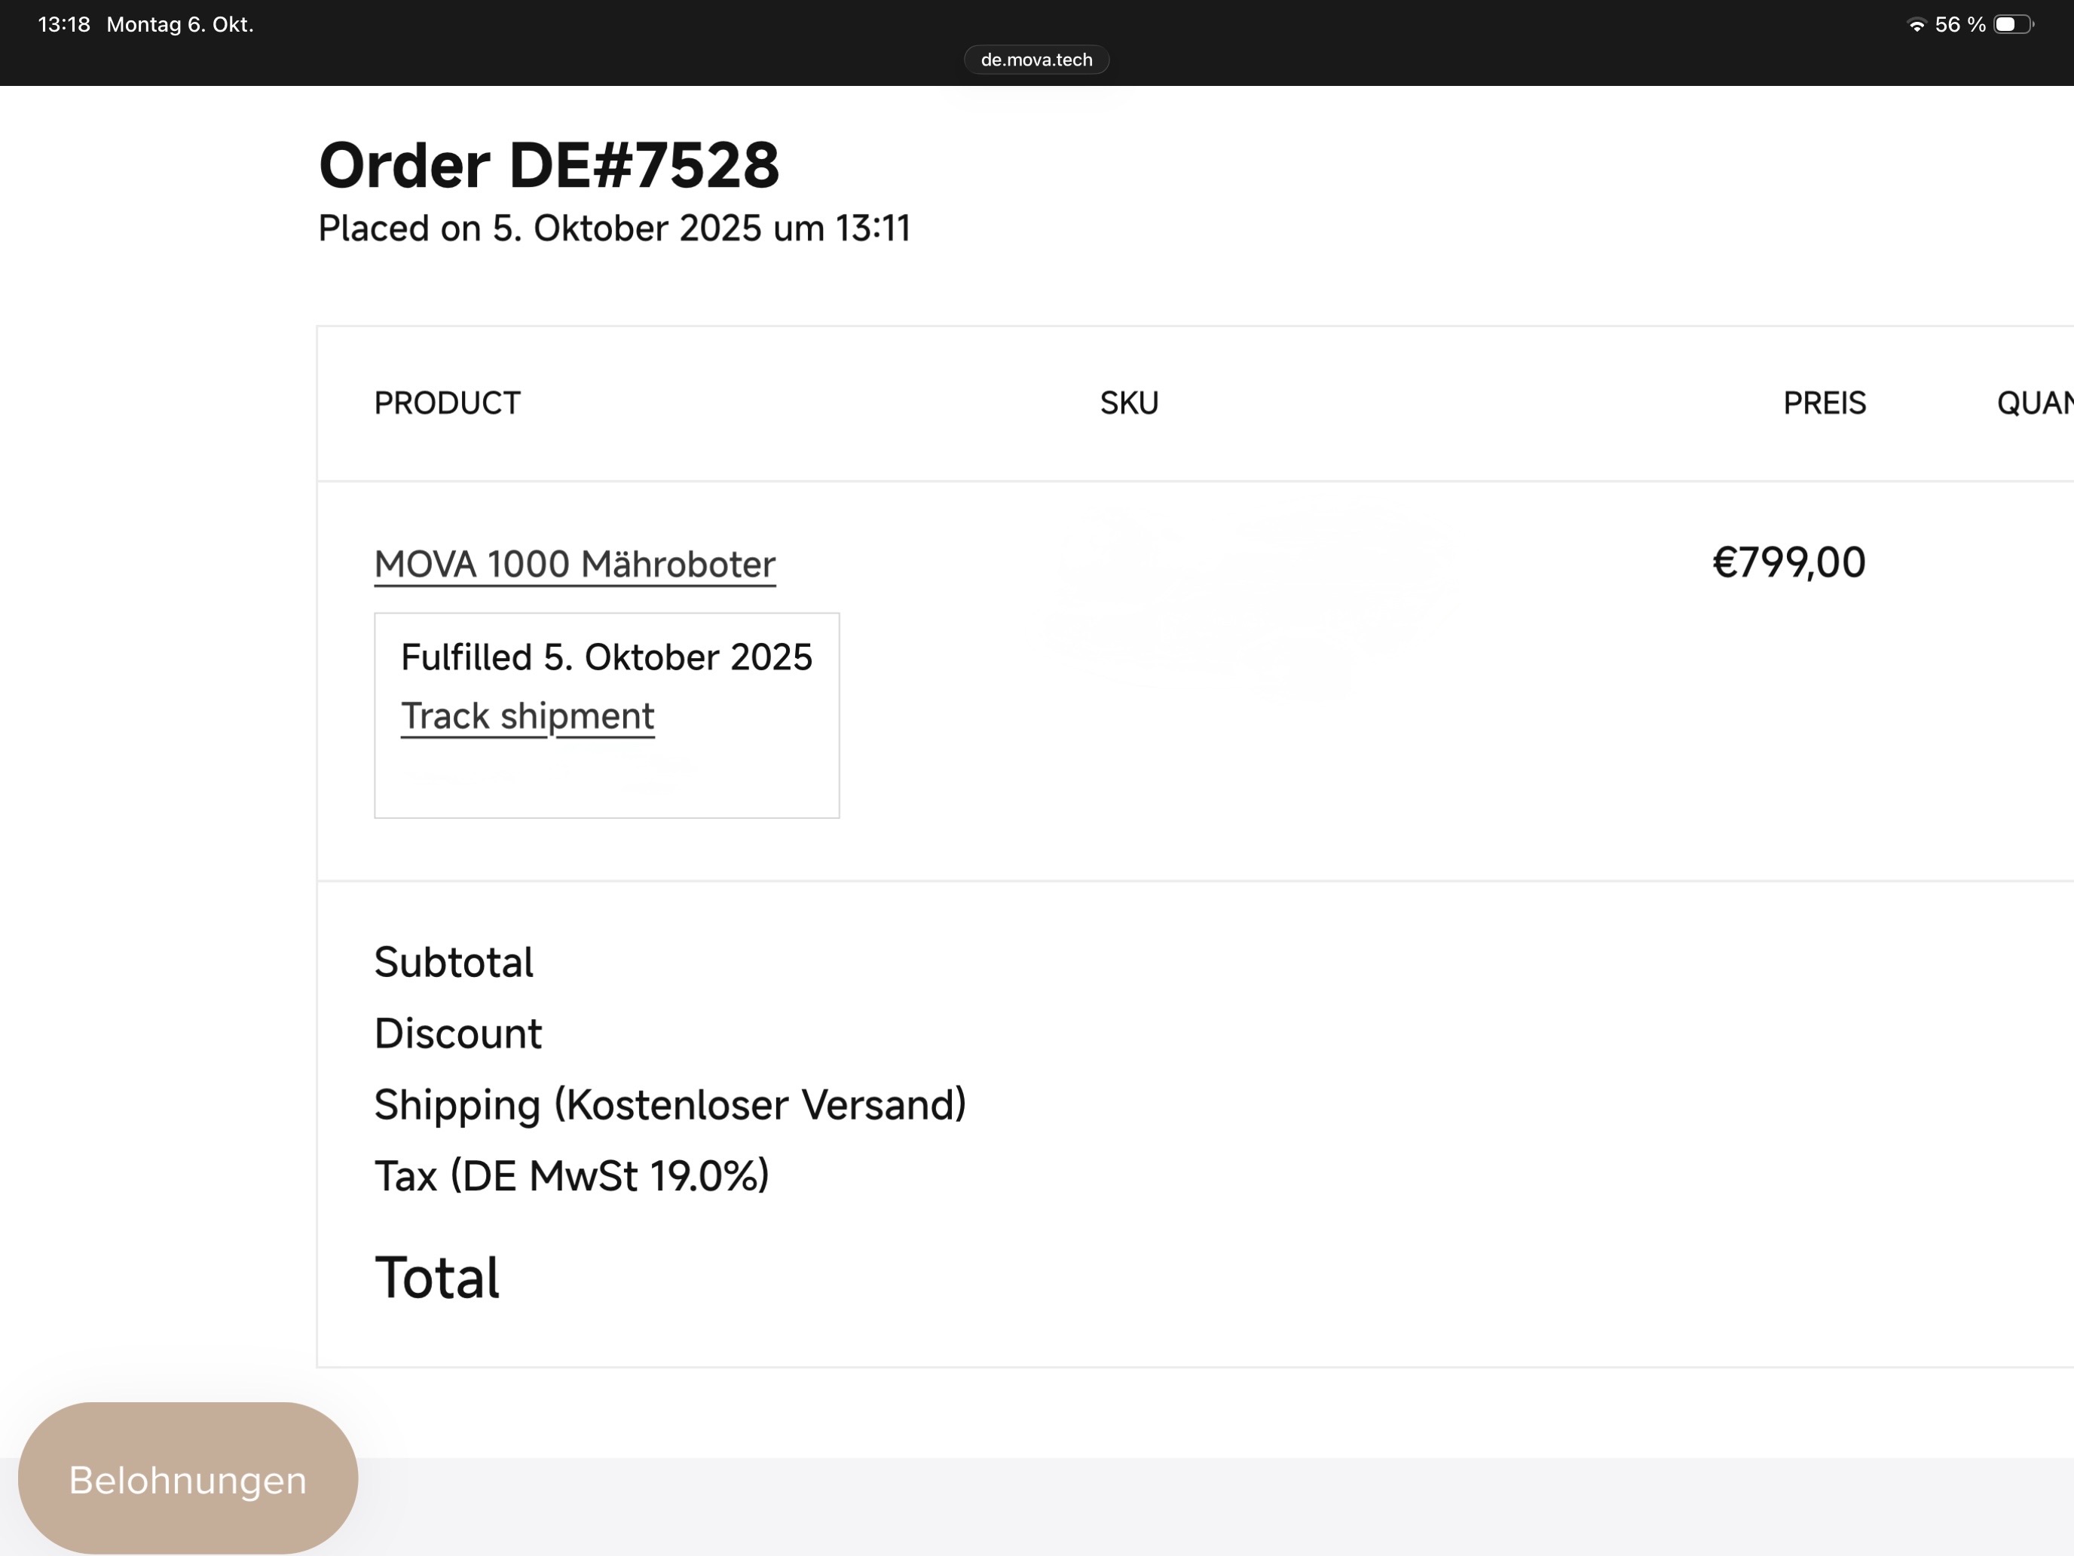Screen dimensions: 2074x1556
Task: Tap the battery status icon
Action: tap(2012, 26)
